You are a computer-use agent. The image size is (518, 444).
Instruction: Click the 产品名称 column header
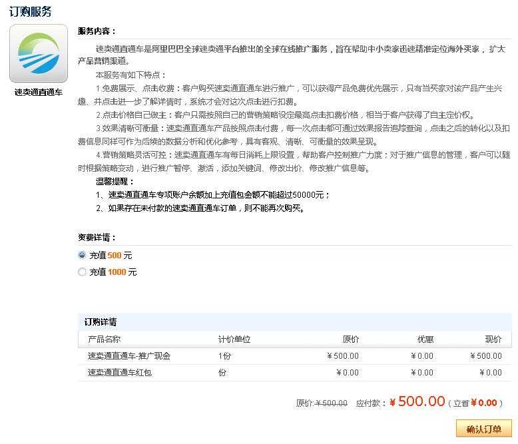click(x=104, y=339)
